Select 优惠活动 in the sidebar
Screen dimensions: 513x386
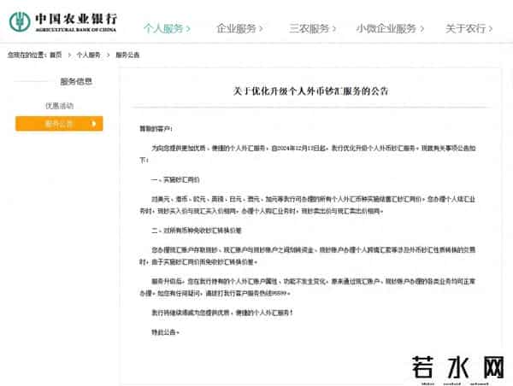click(59, 106)
